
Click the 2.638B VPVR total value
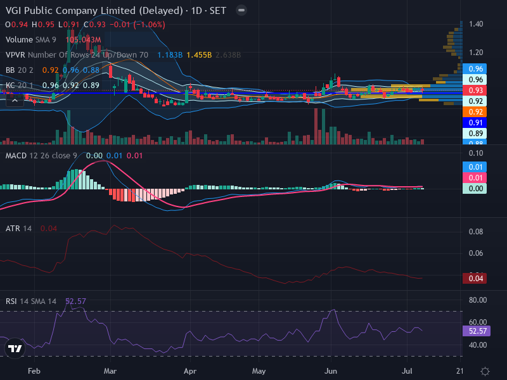tap(228, 55)
